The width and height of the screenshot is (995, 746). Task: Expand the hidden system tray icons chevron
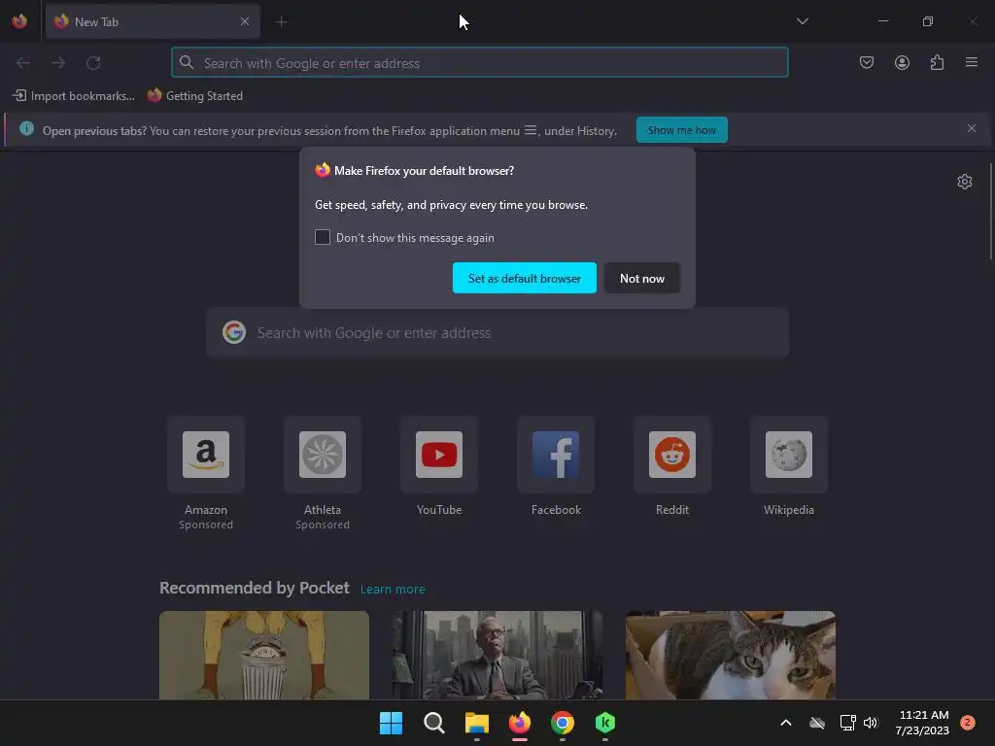pyautogui.click(x=785, y=723)
